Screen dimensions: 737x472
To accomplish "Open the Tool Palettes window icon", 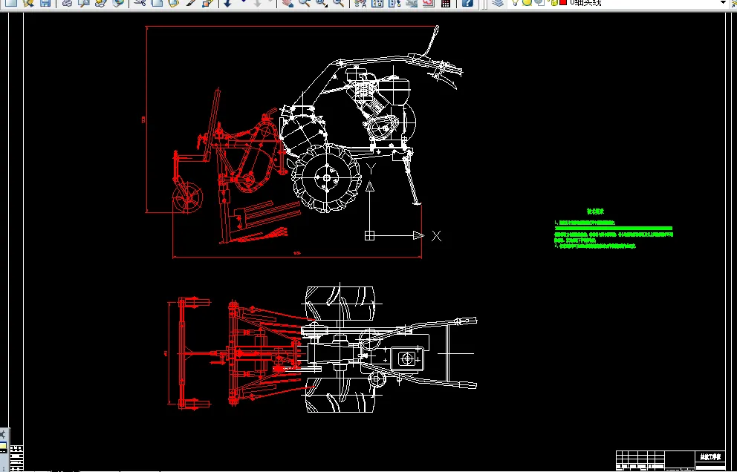I will coord(395,3).
